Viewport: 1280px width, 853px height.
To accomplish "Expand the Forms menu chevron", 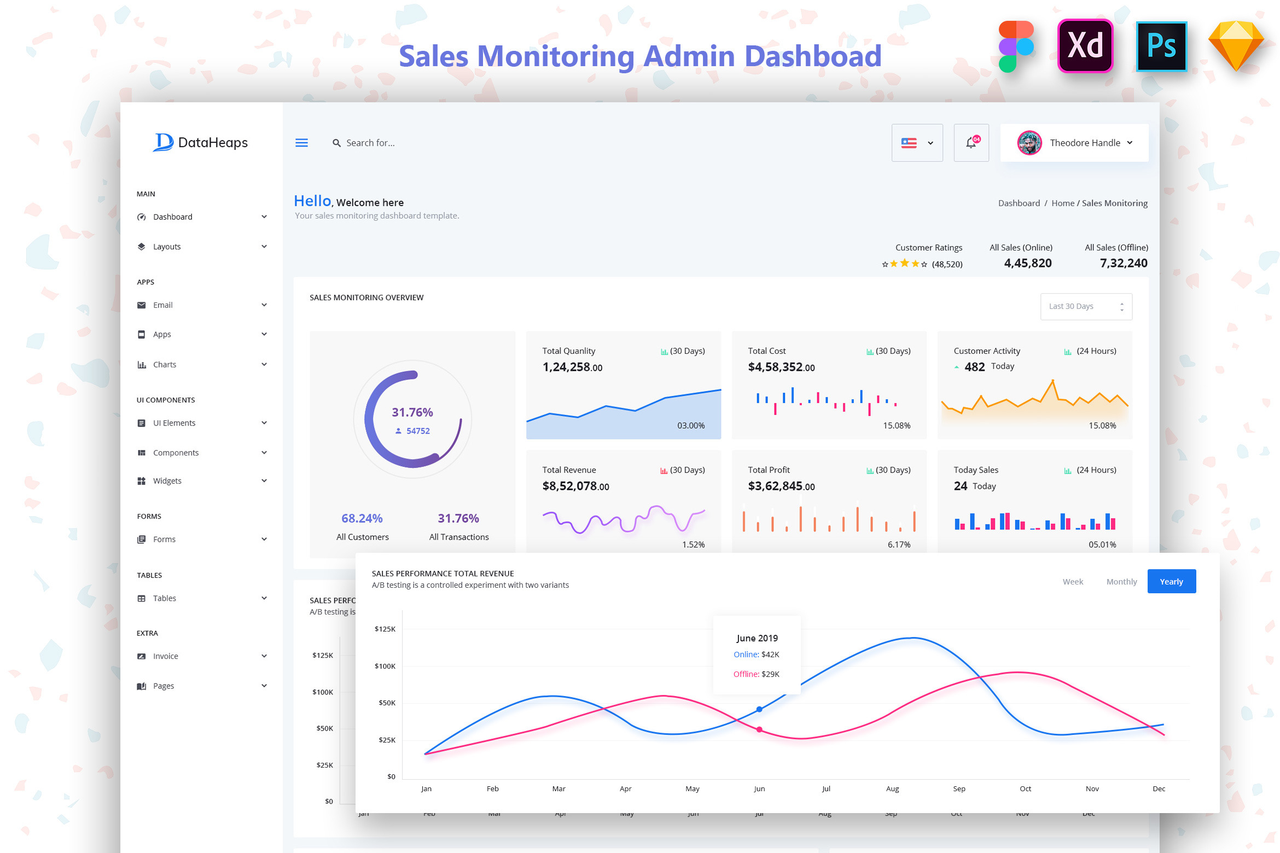I will coord(264,539).
